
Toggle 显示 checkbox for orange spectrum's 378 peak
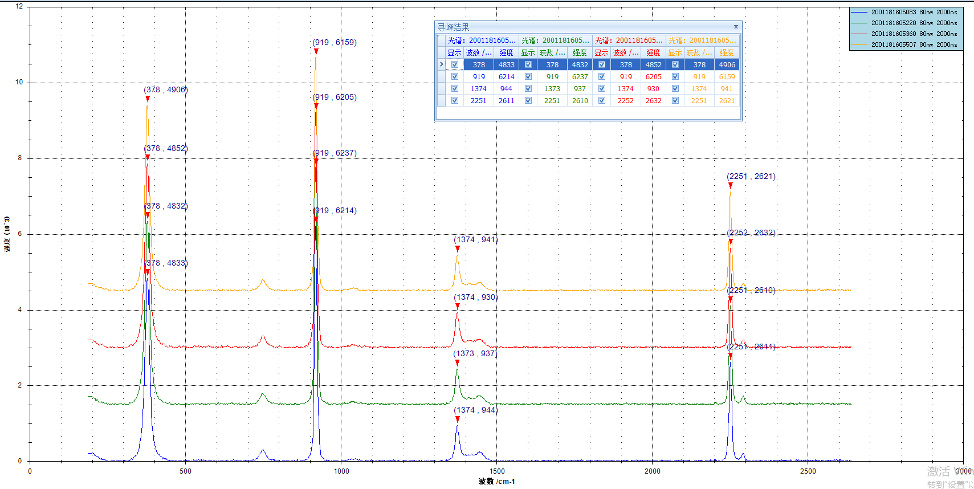675,64
